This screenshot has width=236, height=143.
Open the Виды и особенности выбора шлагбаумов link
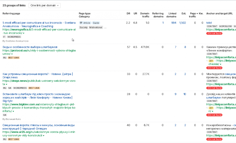pos(30,47)
